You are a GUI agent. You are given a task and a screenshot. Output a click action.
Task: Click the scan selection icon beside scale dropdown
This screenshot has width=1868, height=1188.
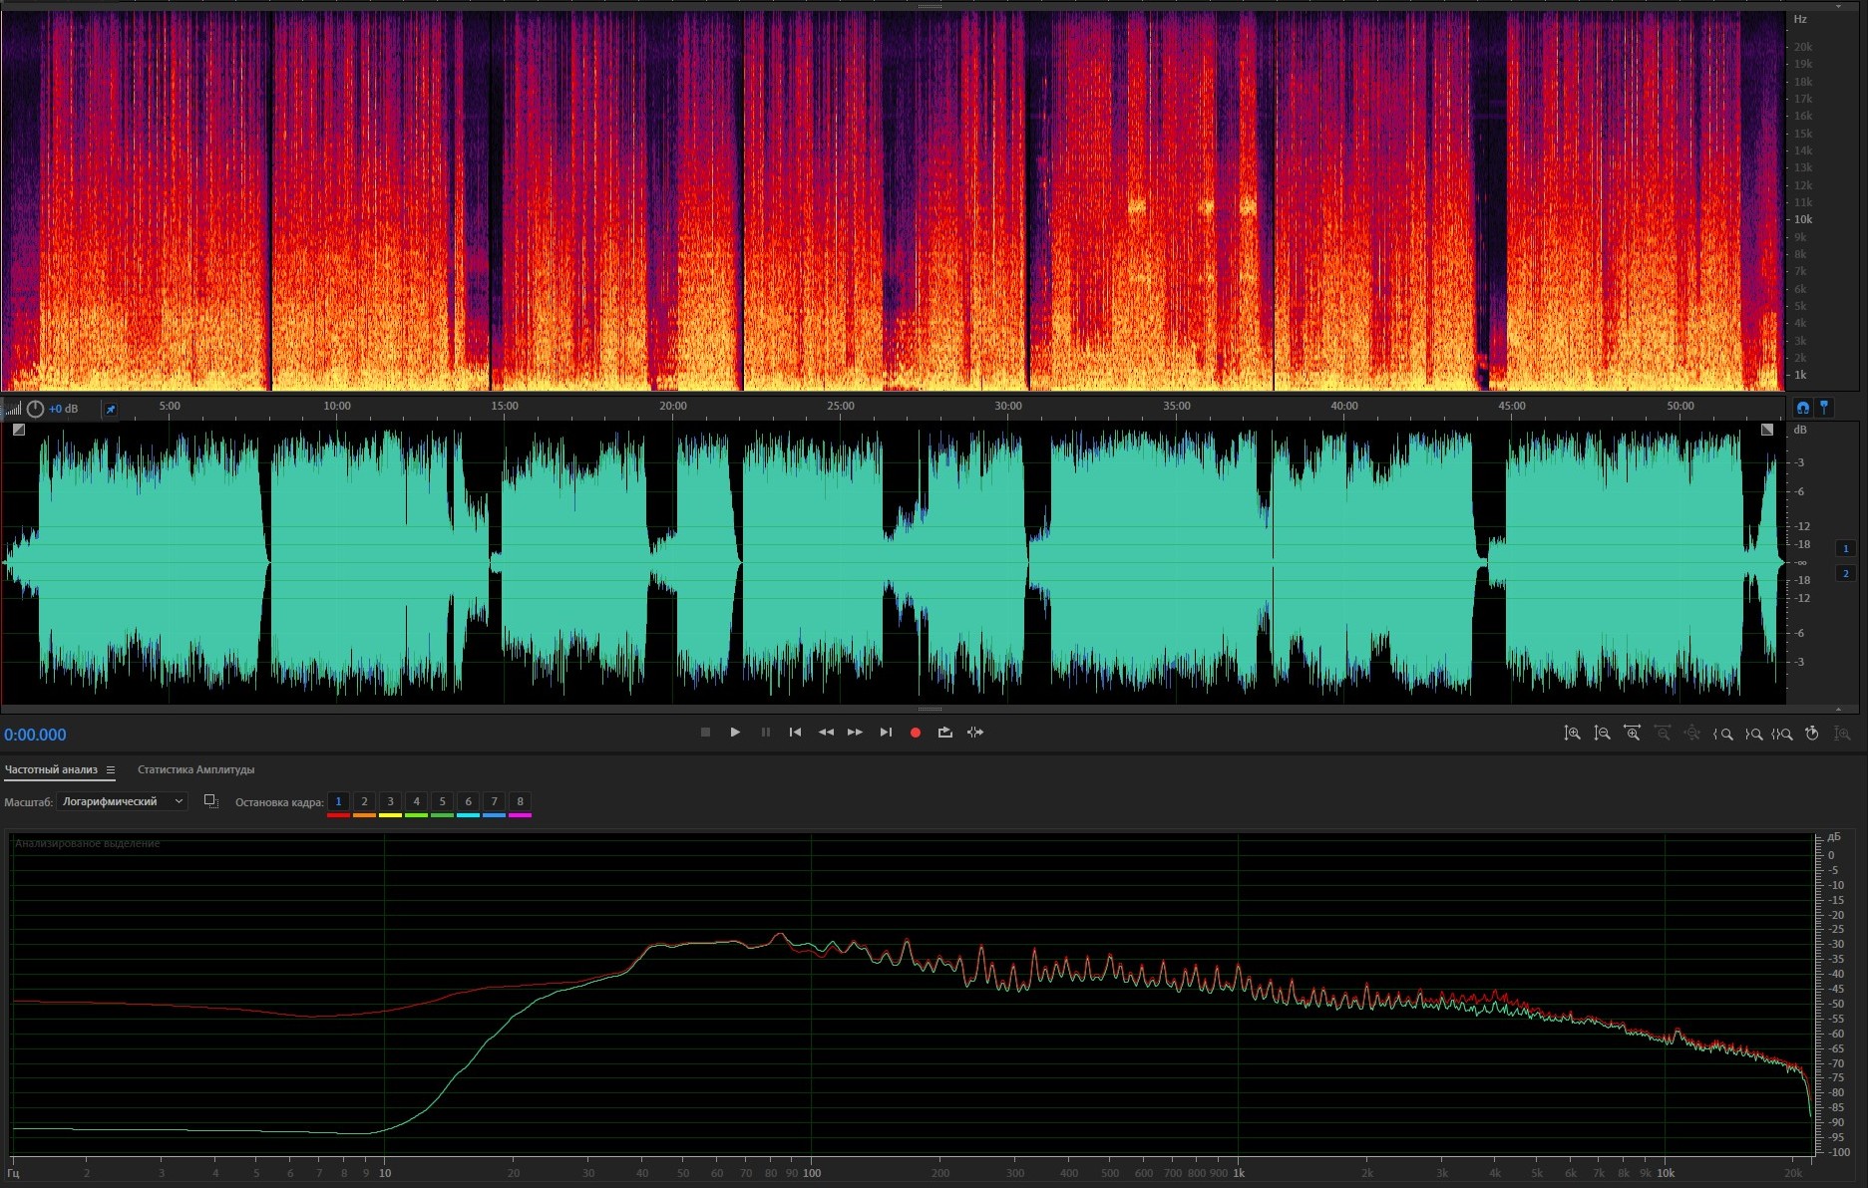(210, 801)
